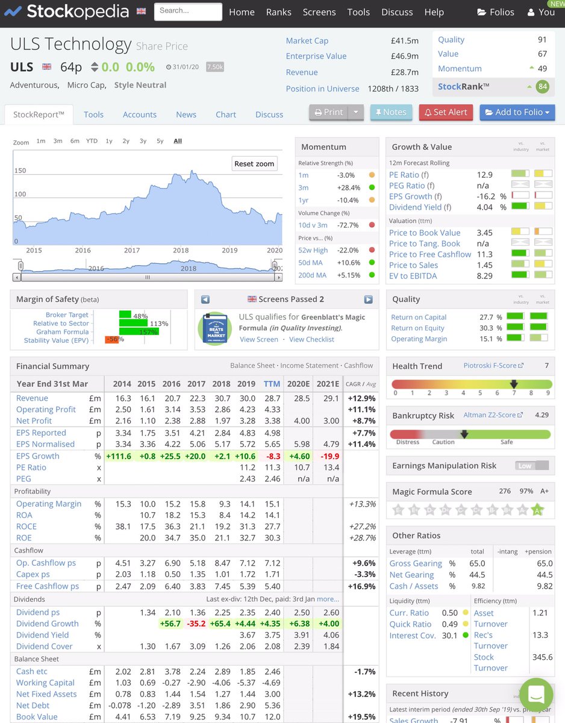Click the dividends 'more...' link
The image size is (565, 723).
point(328,599)
